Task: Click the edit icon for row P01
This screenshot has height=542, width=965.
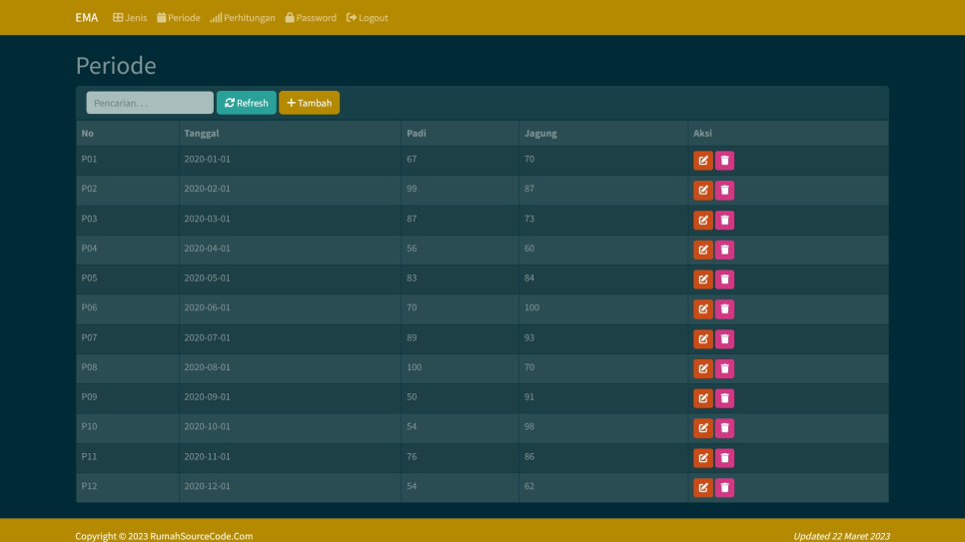Action: point(703,161)
